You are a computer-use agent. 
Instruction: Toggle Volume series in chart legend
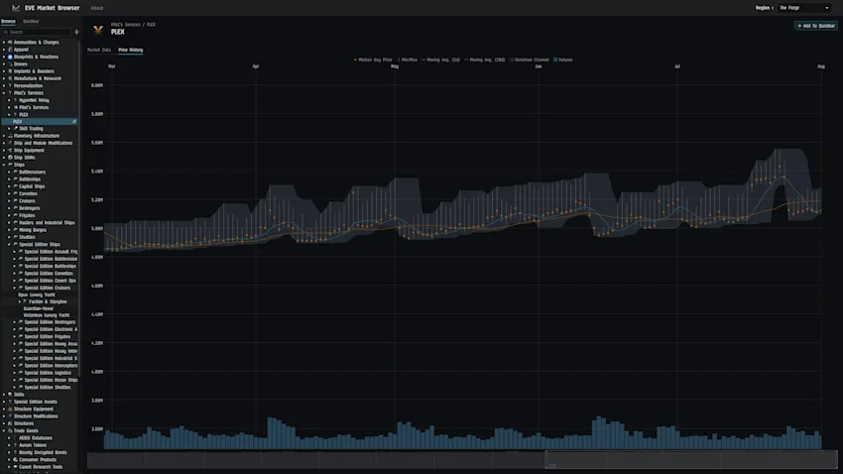tap(563, 60)
